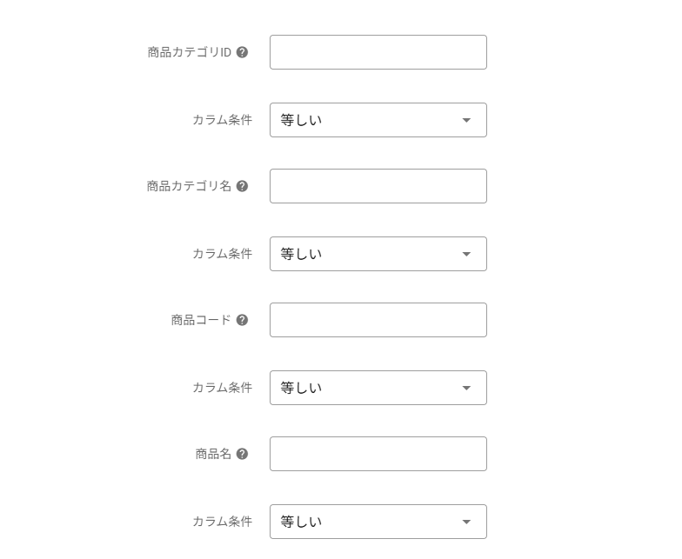Click カラム条件 label under 商品コード row
Image resolution: width=682 pixels, height=559 pixels.
point(222,388)
